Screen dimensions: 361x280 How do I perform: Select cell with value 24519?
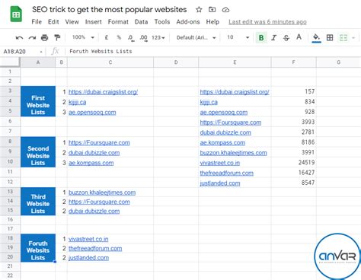[x=294, y=162]
